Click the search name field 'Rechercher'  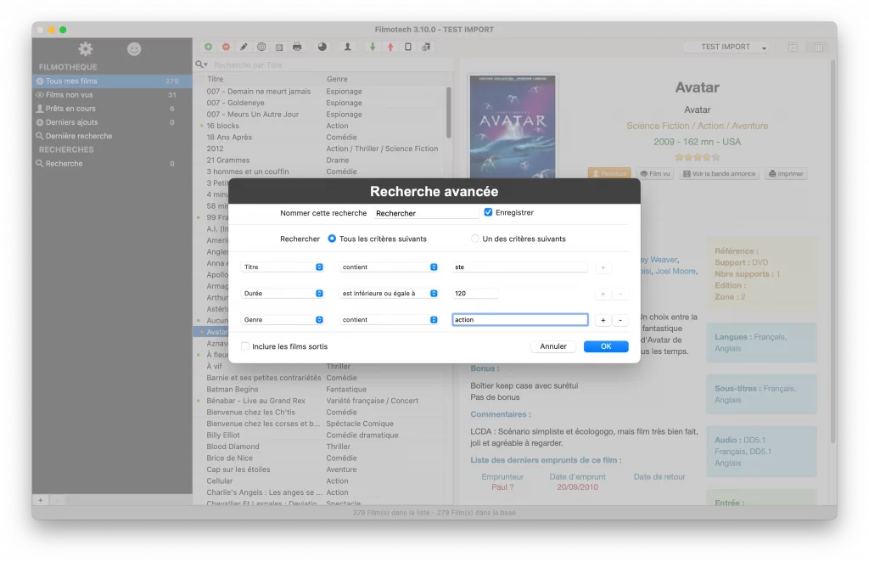pyautogui.click(x=426, y=213)
